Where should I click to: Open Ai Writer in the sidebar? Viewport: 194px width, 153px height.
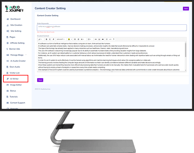15,79
